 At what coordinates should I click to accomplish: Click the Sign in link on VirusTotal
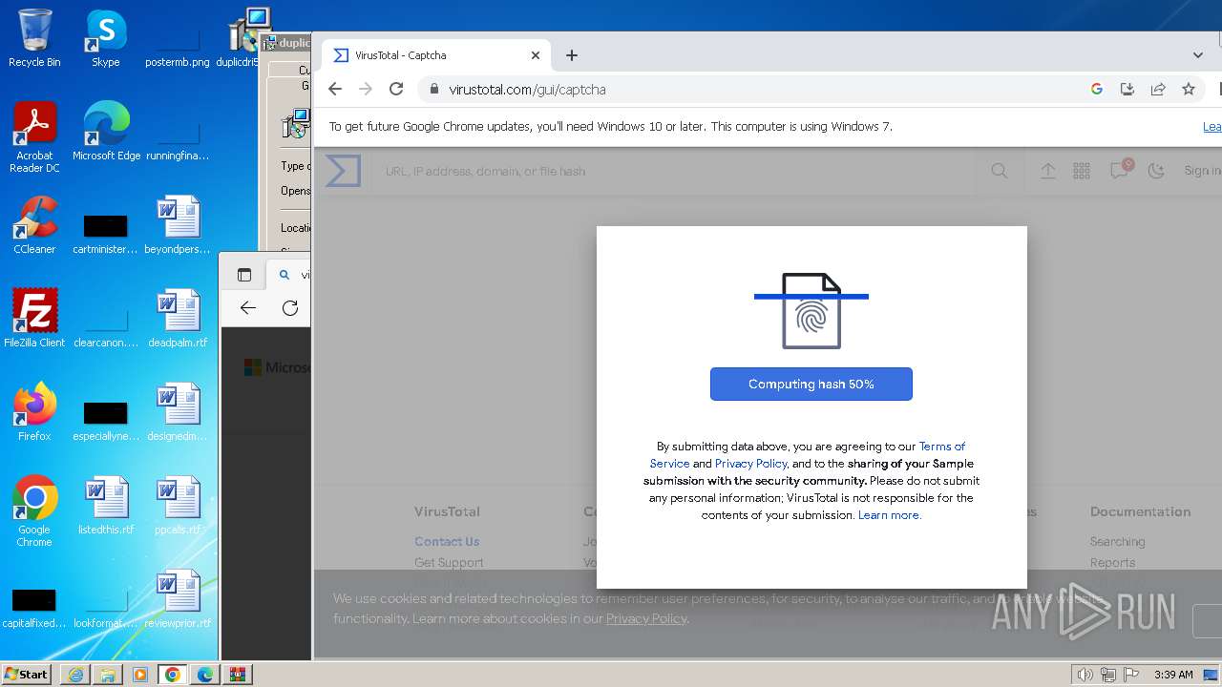coord(1202,171)
